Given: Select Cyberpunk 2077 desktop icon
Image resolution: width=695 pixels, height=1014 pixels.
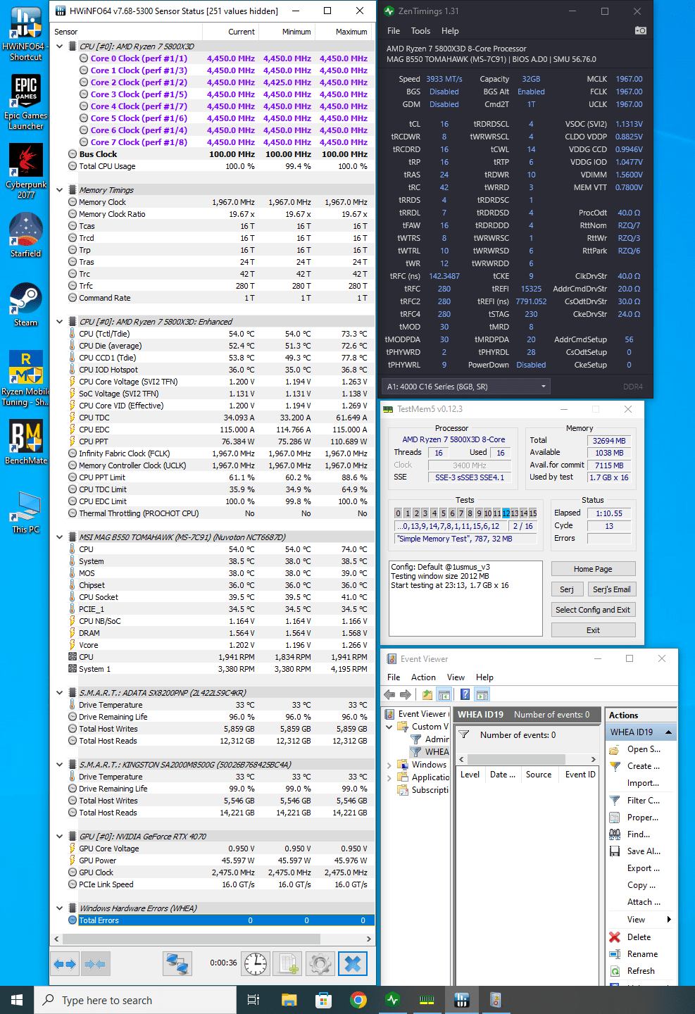Looking at the screenshot, I should coord(25,171).
